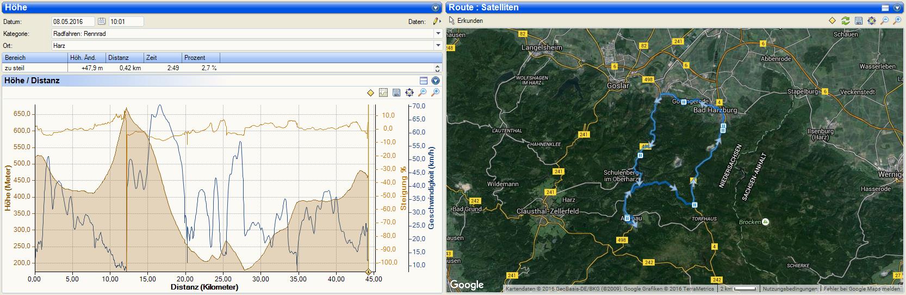Screen dimensions: 906x295
Task: Open the Kategorie dropdown list
Action: 438,34
